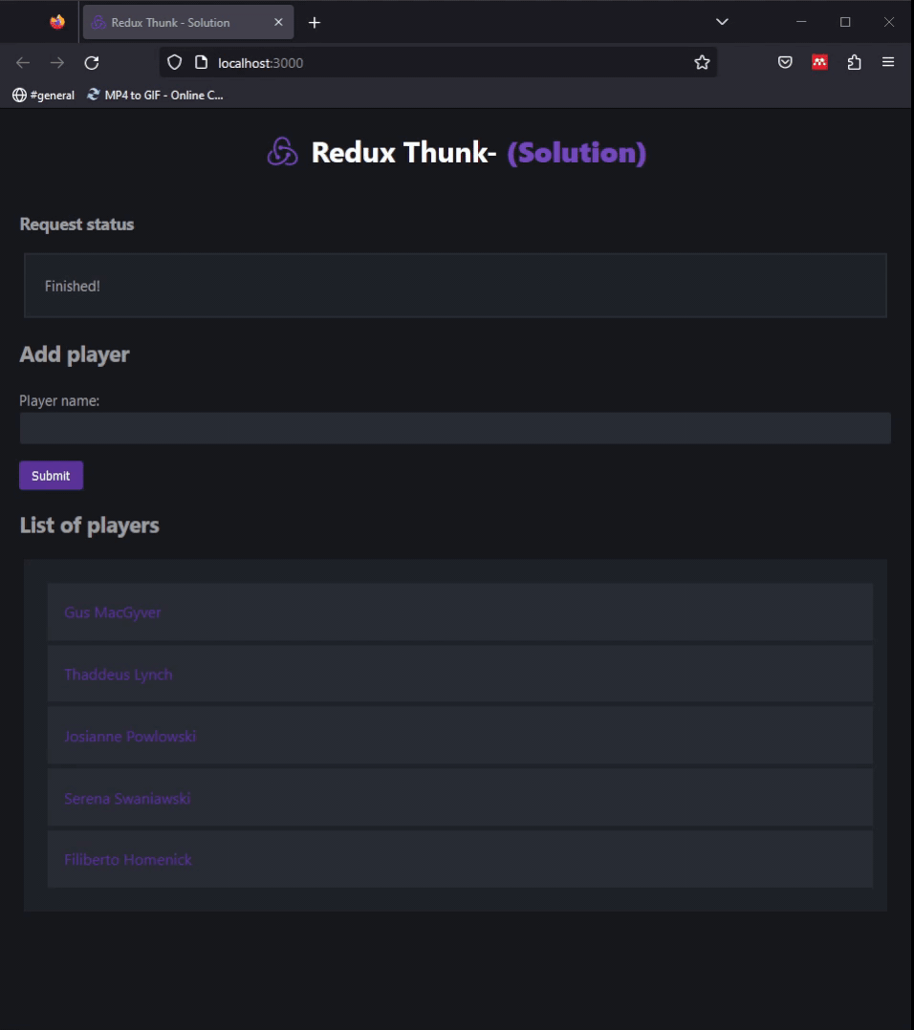This screenshot has width=914, height=1030.
Task: Reload the page with the refresh icon
Action: 92,63
